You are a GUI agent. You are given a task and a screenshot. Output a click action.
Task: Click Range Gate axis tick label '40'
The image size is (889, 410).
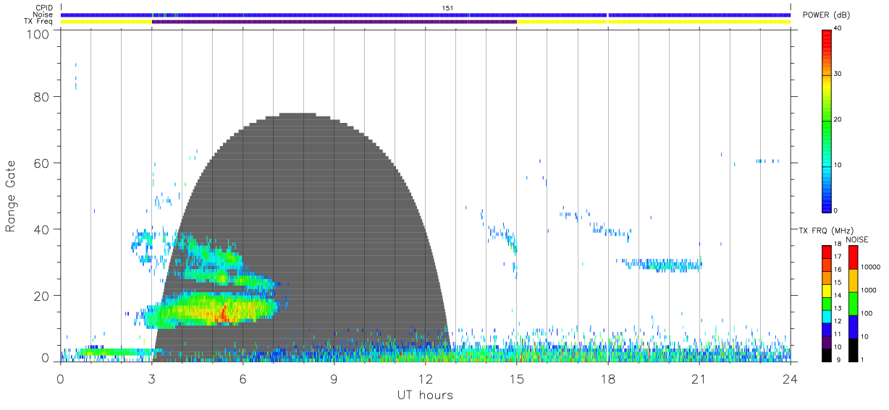point(41,230)
